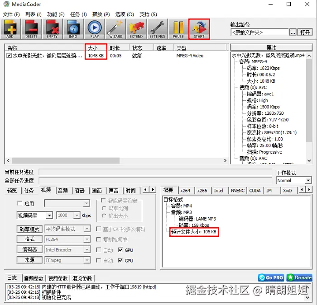This screenshot has height=305, width=317.
Task: Click the PLAY toolbar icon
Action: point(94,29)
